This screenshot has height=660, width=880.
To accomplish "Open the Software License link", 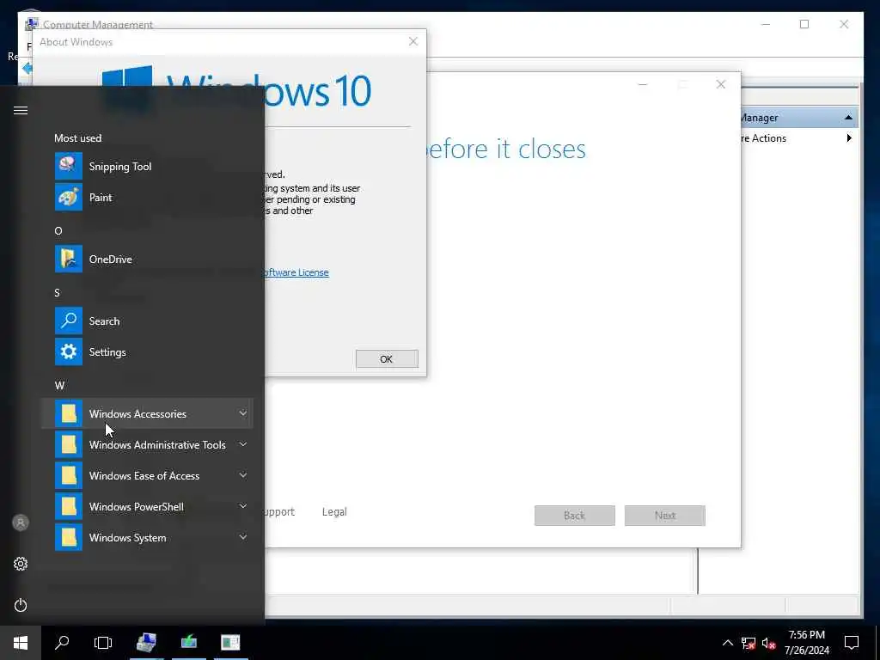I will (x=296, y=272).
